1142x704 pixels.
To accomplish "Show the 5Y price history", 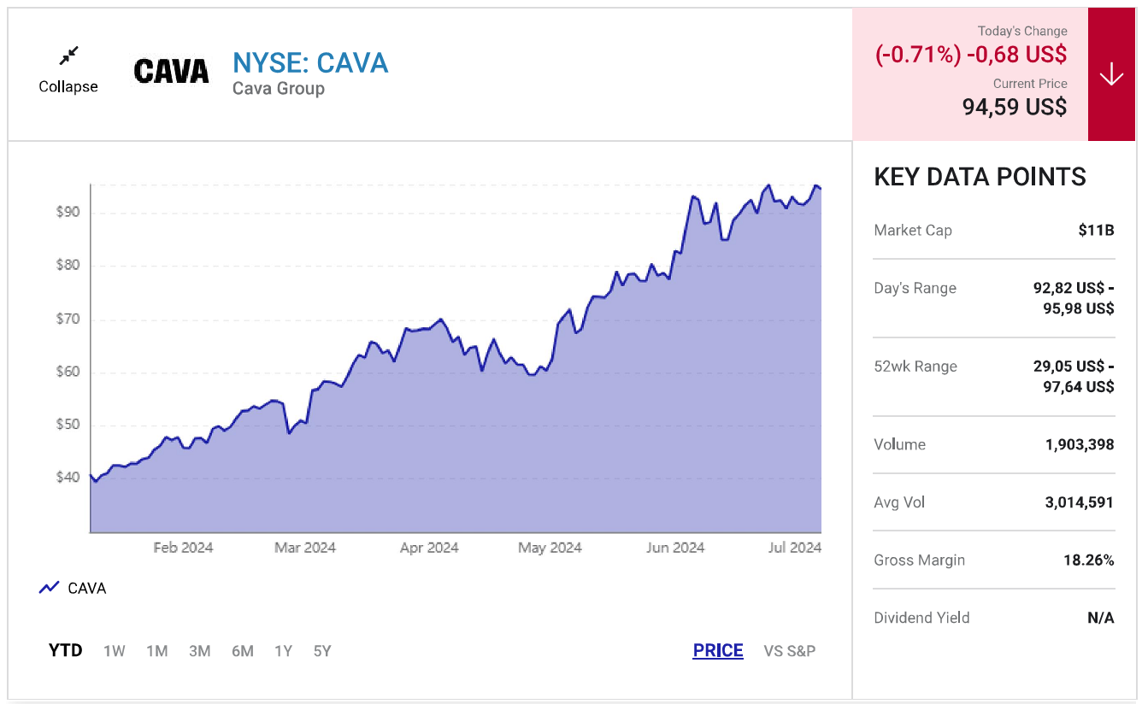I will (x=322, y=651).
